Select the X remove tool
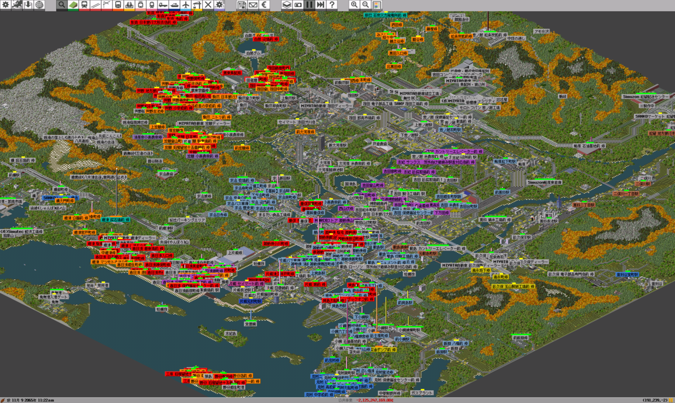The image size is (675, 403). coord(208,5)
